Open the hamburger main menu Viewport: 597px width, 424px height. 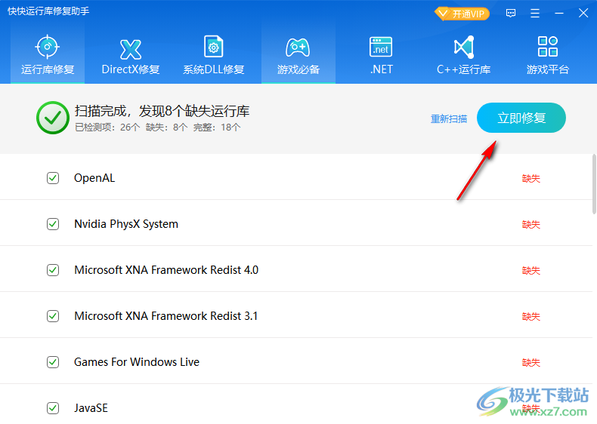pyautogui.click(x=535, y=14)
